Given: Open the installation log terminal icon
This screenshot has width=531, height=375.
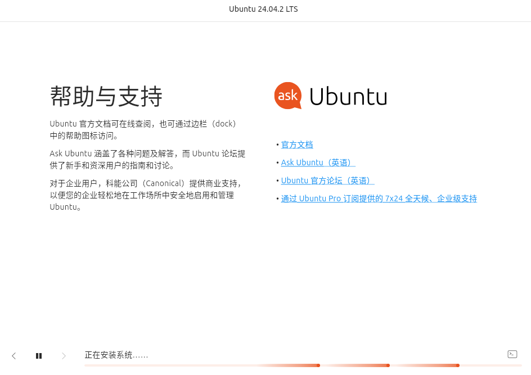Looking at the screenshot, I should 512,354.
